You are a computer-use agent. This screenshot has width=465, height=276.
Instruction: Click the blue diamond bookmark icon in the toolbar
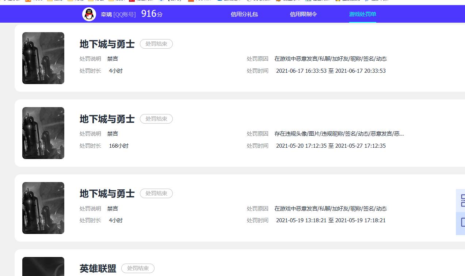pyautogui.click(x=162, y=1)
